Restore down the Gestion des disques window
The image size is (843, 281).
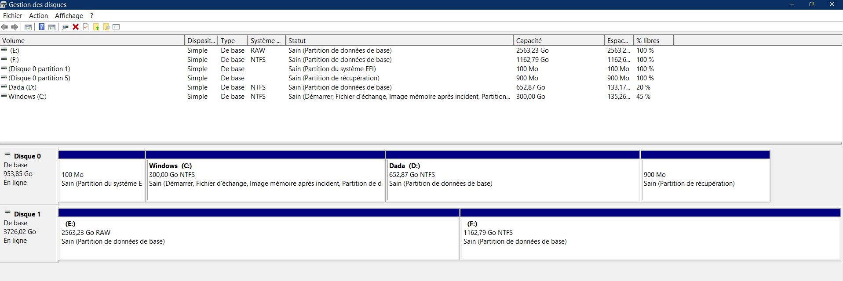pyautogui.click(x=812, y=4)
